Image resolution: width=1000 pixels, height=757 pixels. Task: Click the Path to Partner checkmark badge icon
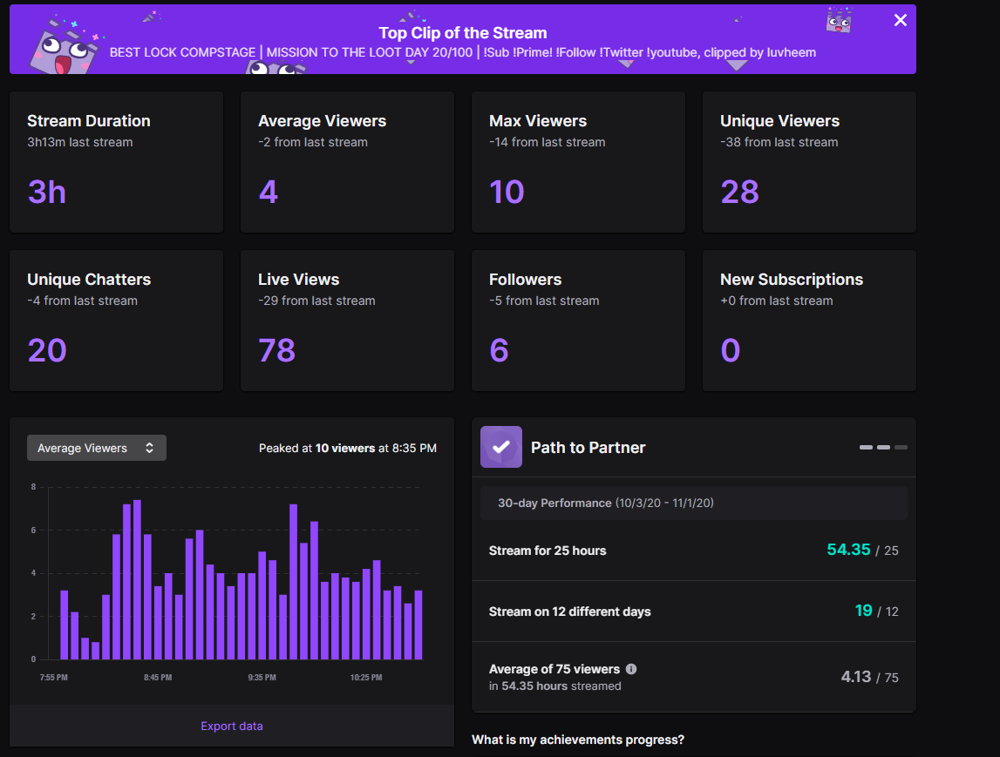tap(500, 447)
